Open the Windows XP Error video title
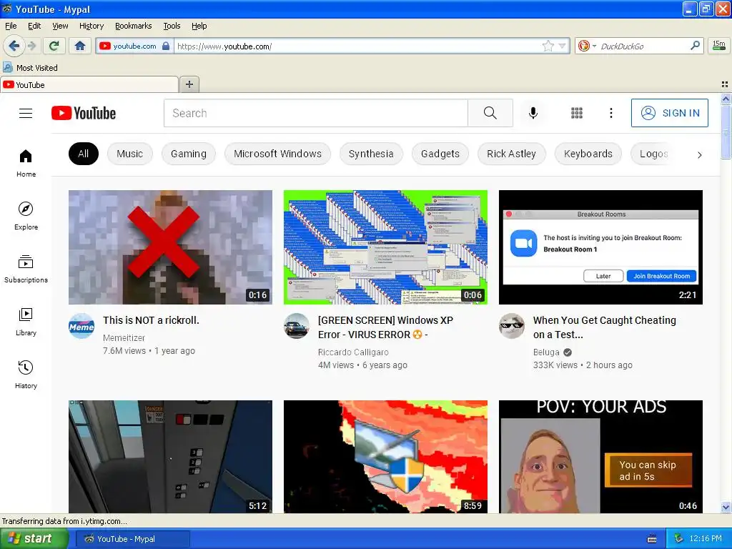Viewport: 732px width, 549px height. 385,327
